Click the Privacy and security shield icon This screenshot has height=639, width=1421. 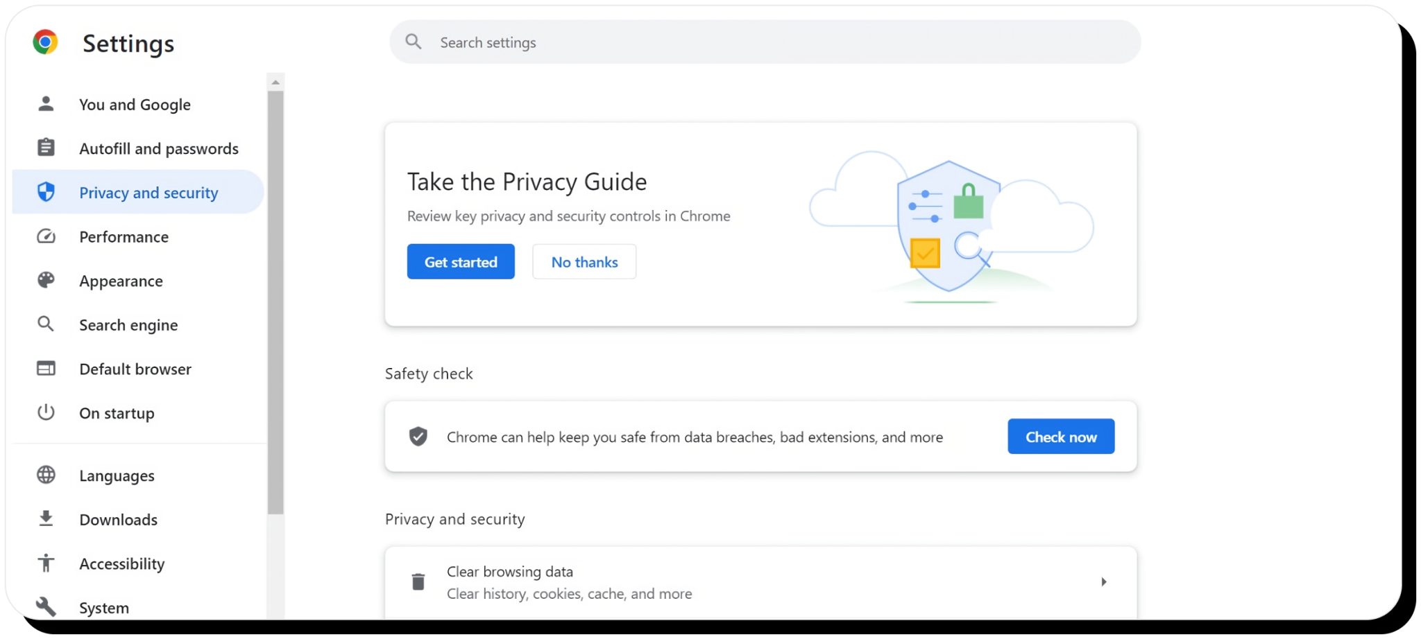45,192
